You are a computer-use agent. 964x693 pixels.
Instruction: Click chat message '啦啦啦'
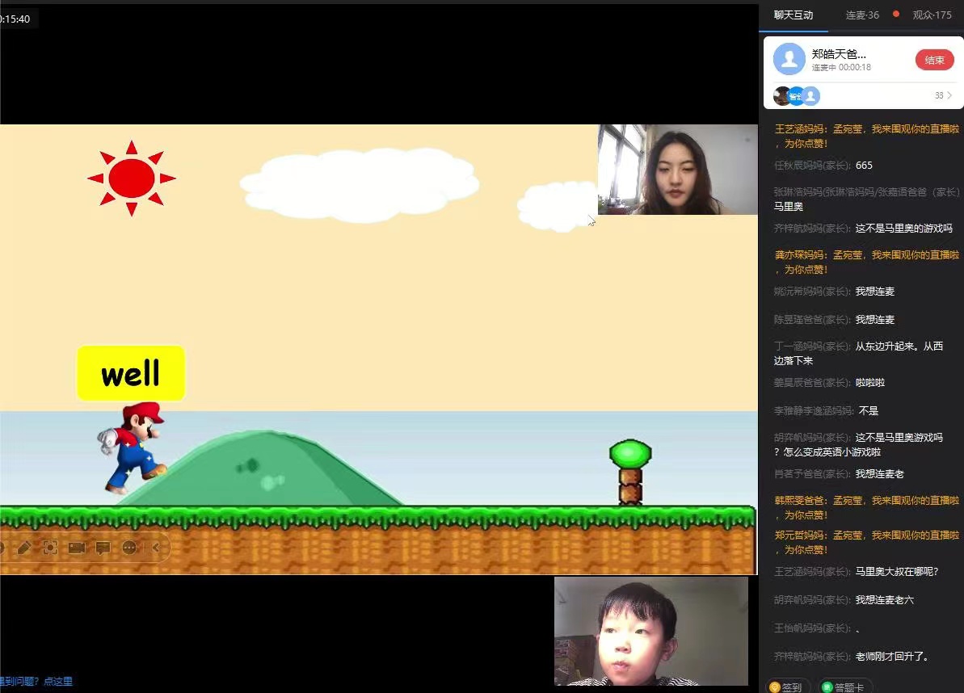(870, 382)
